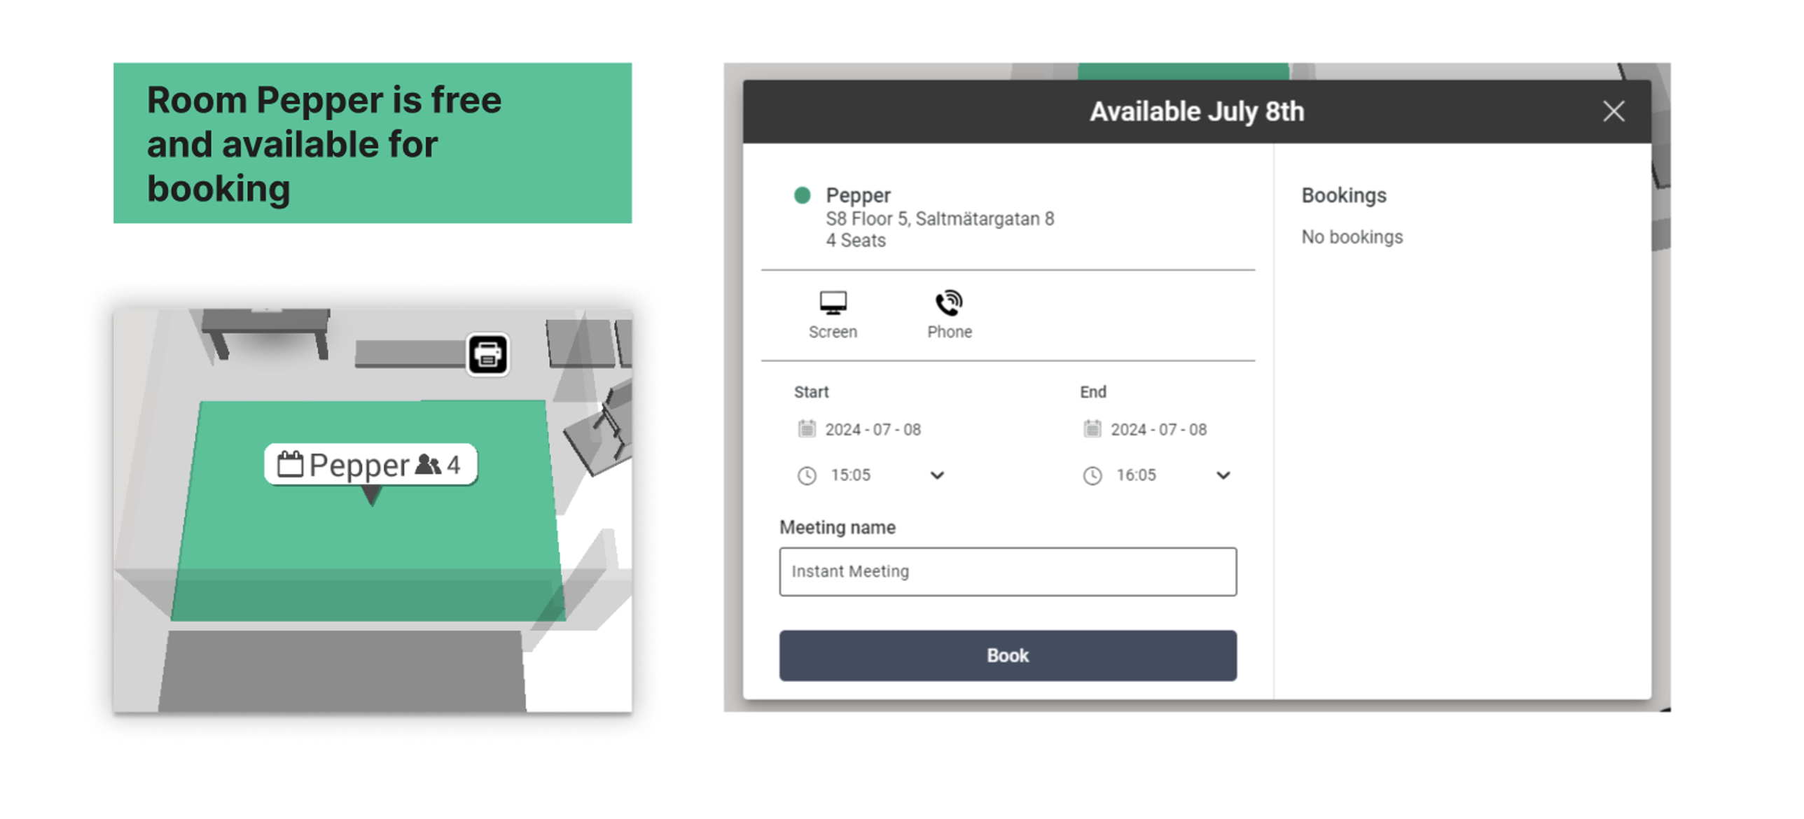The height and width of the screenshot is (819, 1804).
Task: Click the Bookings heading in side panel
Action: click(1343, 195)
